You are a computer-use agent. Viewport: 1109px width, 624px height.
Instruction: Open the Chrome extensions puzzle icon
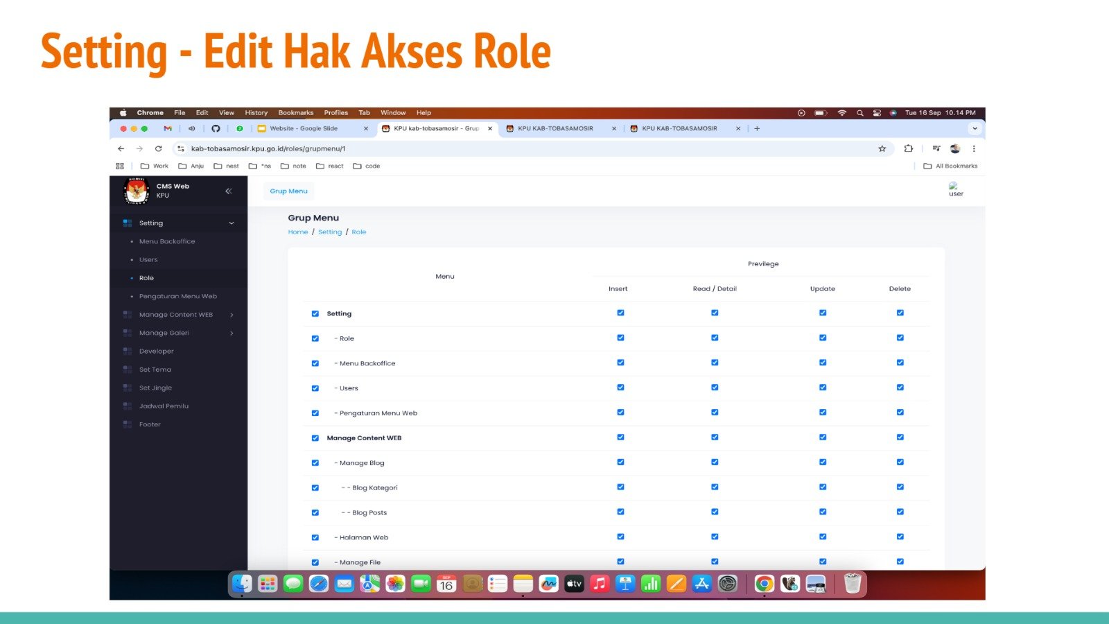coord(908,148)
